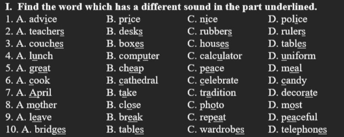Screen dimensions: 344x137
Task: Select option C. photo
Action: 206,105
